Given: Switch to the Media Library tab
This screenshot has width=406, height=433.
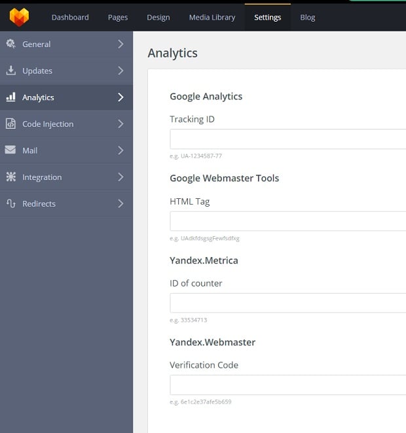Looking at the screenshot, I should 212,17.
